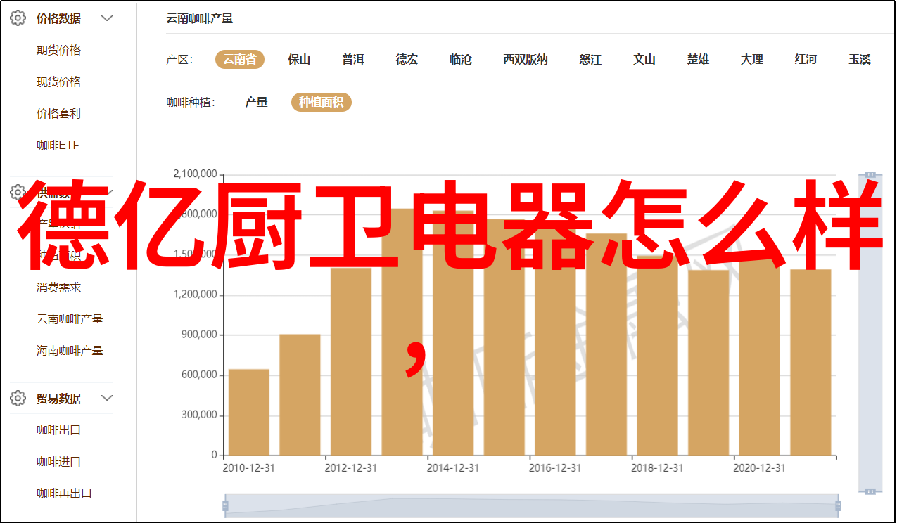Click the 云南咖啡产量 page heading
The width and height of the screenshot is (897, 523).
tap(200, 19)
